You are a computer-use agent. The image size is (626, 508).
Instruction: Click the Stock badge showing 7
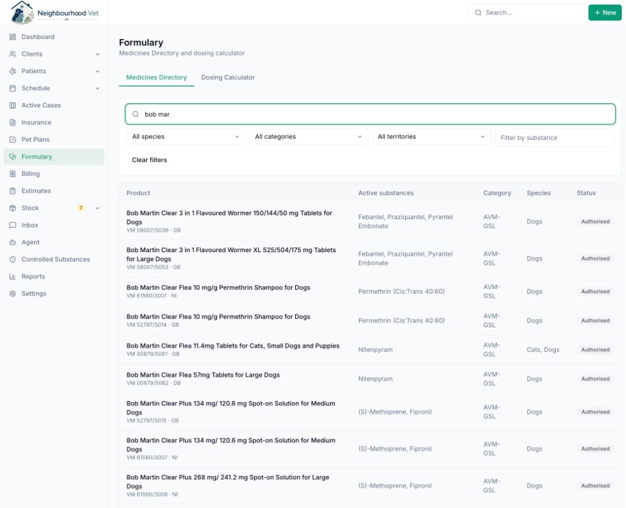[81, 208]
